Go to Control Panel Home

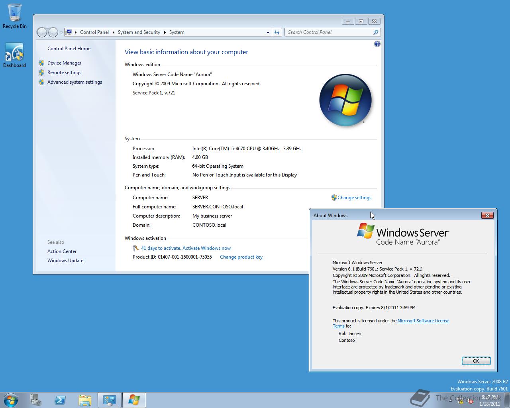click(x=69, y=48)
